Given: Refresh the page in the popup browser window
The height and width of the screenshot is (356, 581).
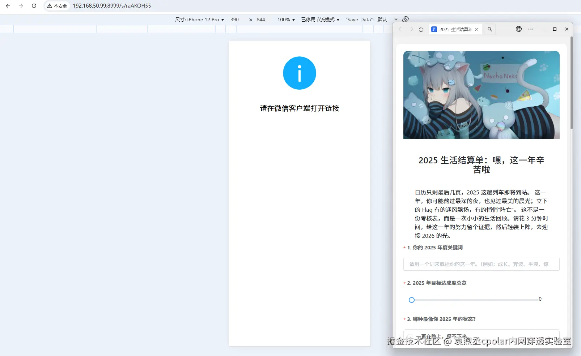Looking at the screenshot, I should point(421,29).
